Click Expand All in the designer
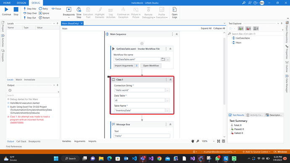The height and width of the screenshot is (163, 290). [x=206, y=28]
